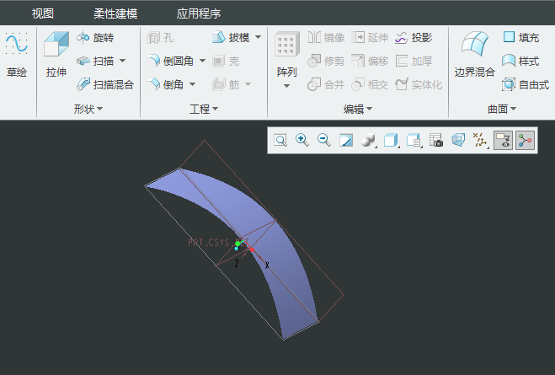The height and width of the screenshot is (375, 555).
Task: Refit the model in the graphics toolbar
Action: (280, 140)
